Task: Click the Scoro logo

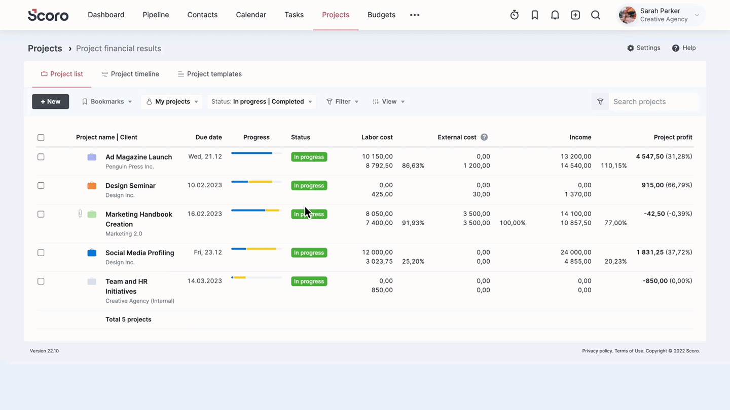Action: [x=48, y=15]
